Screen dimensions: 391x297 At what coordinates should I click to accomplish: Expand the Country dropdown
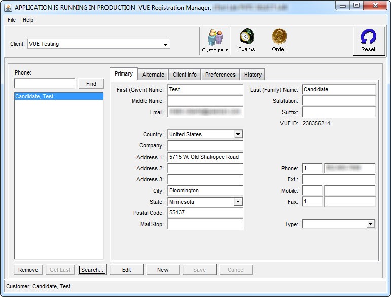[238, 134]
